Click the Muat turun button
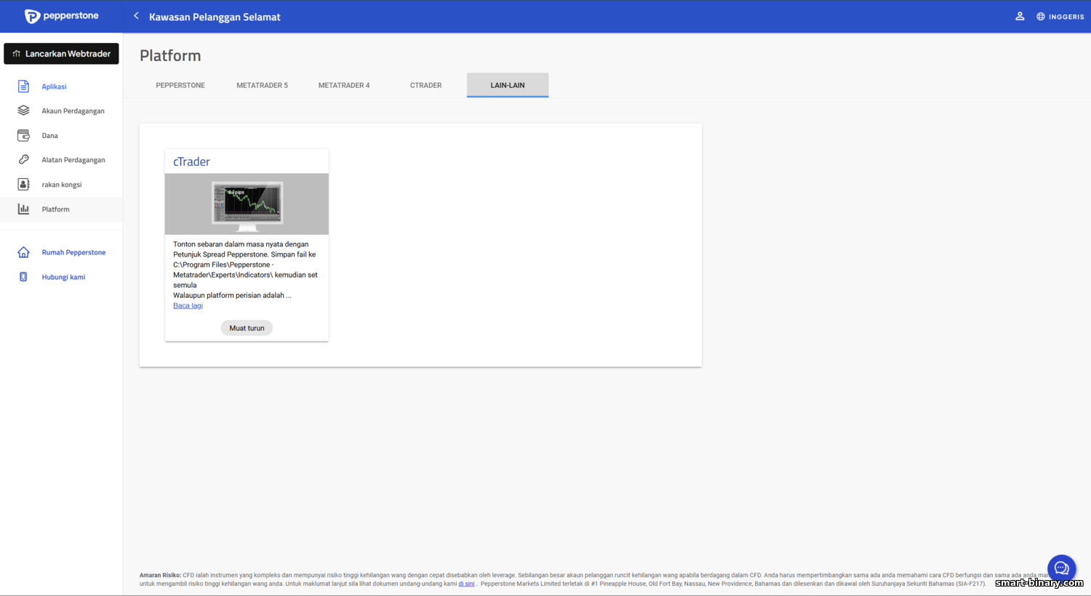The image size is (1091, 596). [247, 328]
